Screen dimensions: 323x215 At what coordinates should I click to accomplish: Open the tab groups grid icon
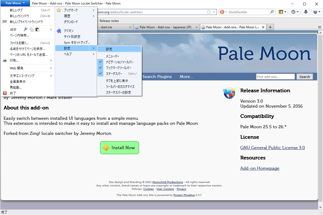pos(320,27)
